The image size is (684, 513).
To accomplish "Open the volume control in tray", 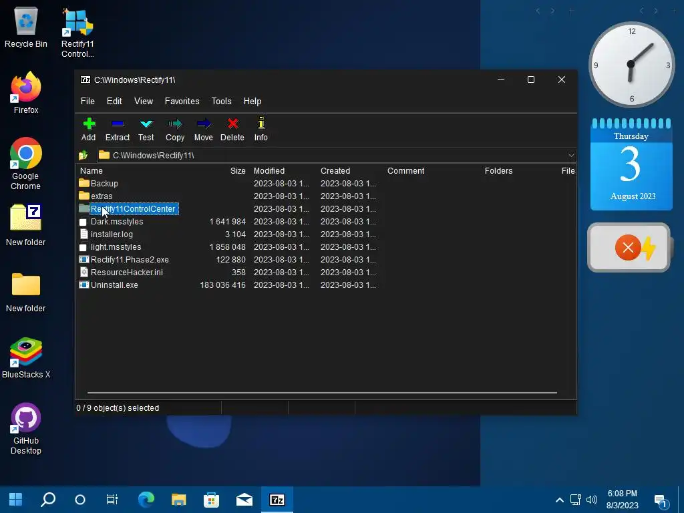I will pyautogui.click(x=592, y=500).
